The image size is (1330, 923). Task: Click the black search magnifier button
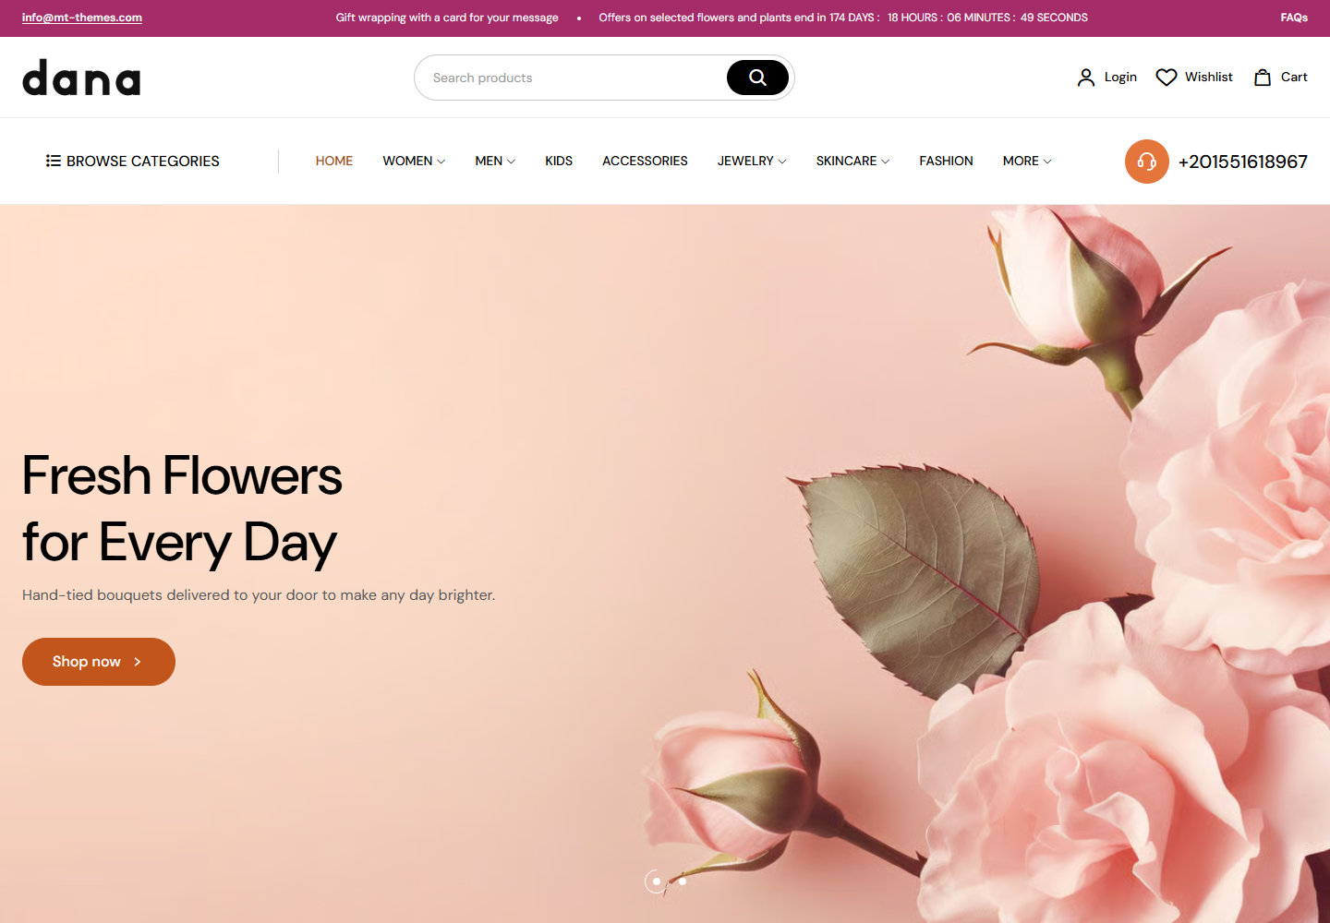757,78
